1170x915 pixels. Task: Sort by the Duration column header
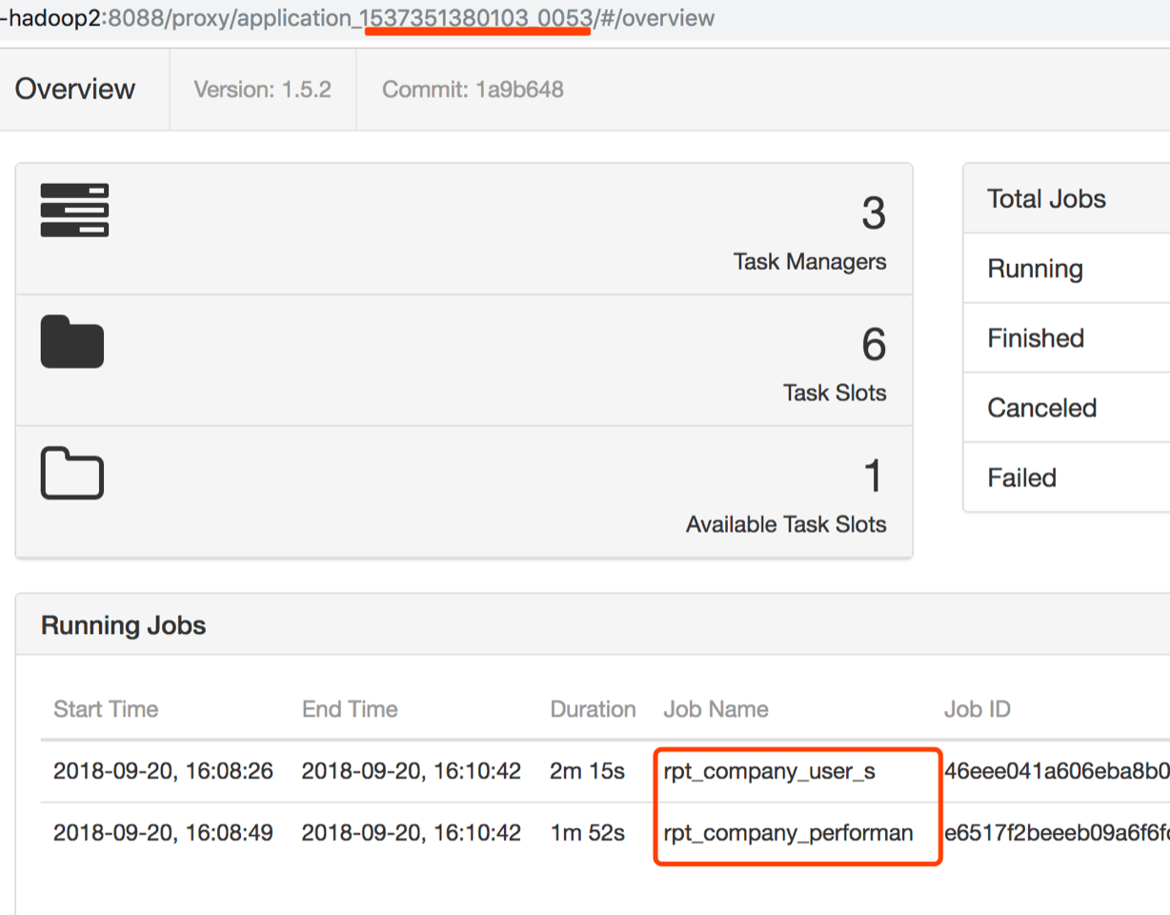pyautogui.click(x=593, y=709)
